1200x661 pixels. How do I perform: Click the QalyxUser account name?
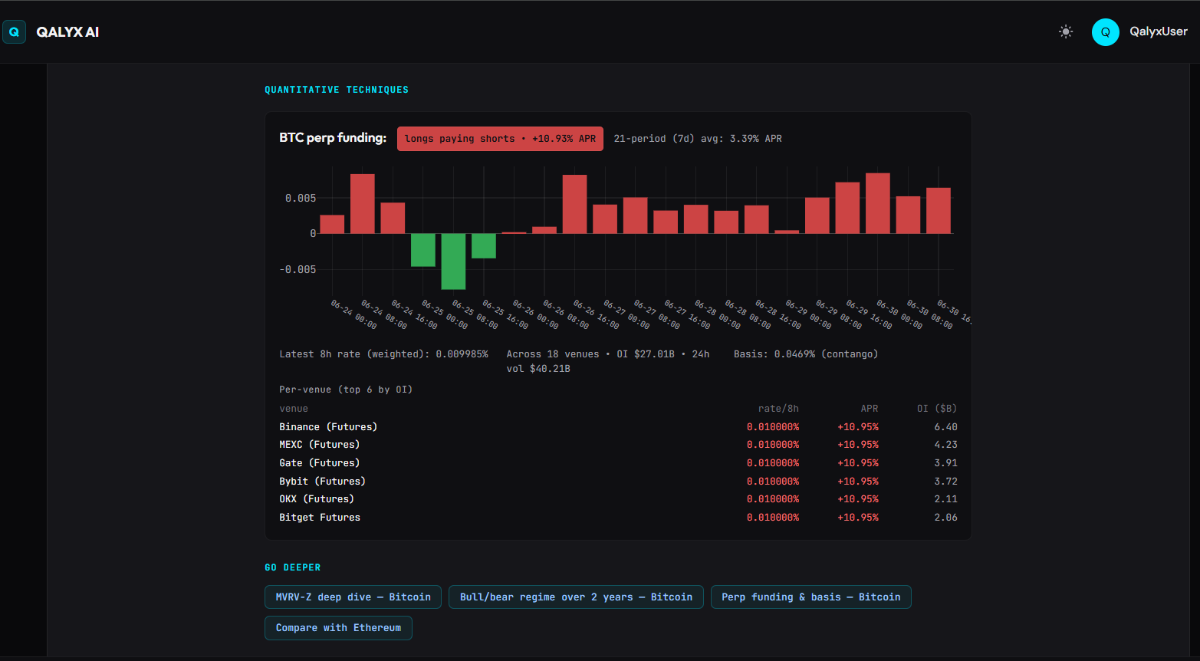click(1158, 31)
